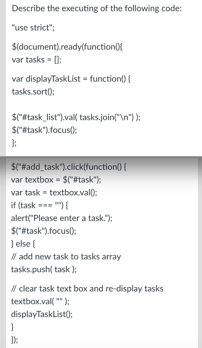The image size is (202, 348).
Task: Click the 'tasks.push( task );' line
Action: [44, 269]
